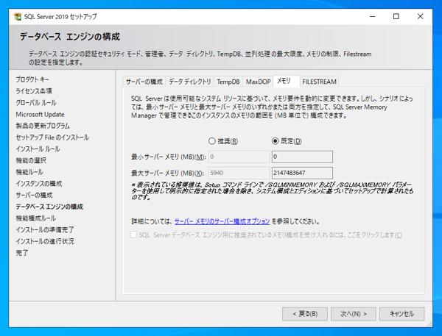
Task: Switch to the サーバーの構成 tab
Action: pos(144,82)
